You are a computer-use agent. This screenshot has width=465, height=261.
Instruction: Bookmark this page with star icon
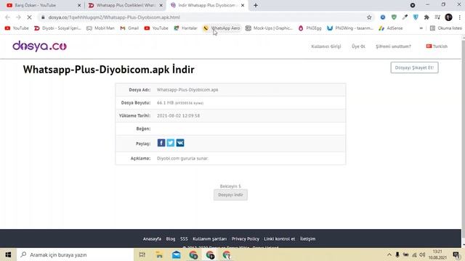pos(369,17)
